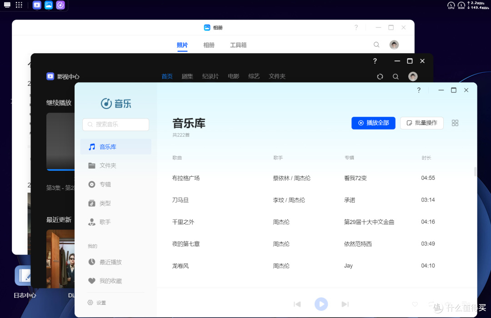Select 相册 tab in album window
491x318 pixels.
pyautogui.click(x=209, y=45)
